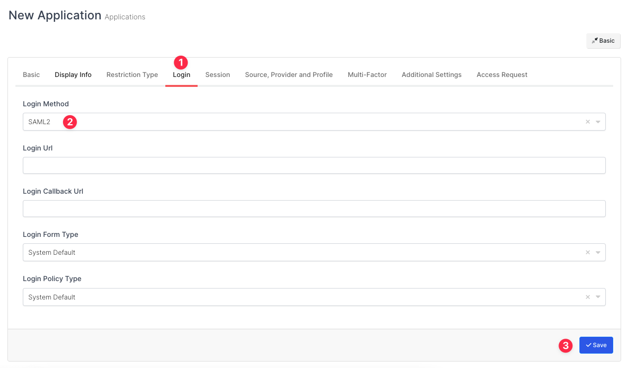The width and height of the screenshot is (638, 368).
Task: Click the Save button
Action: (x=596, y=345)
